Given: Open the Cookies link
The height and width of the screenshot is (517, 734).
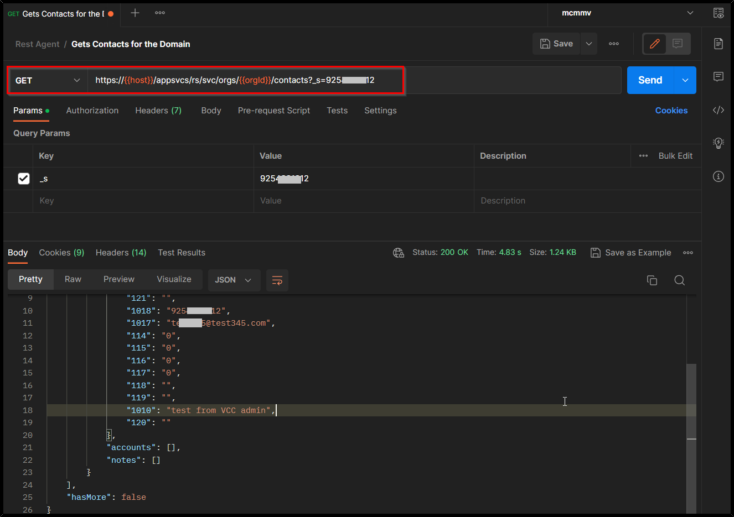Looking at the screenshot, I should [671, 111].
